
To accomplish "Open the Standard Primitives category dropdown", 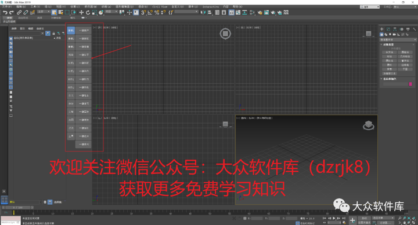I will pyautogui.click(x=398, y=40).
